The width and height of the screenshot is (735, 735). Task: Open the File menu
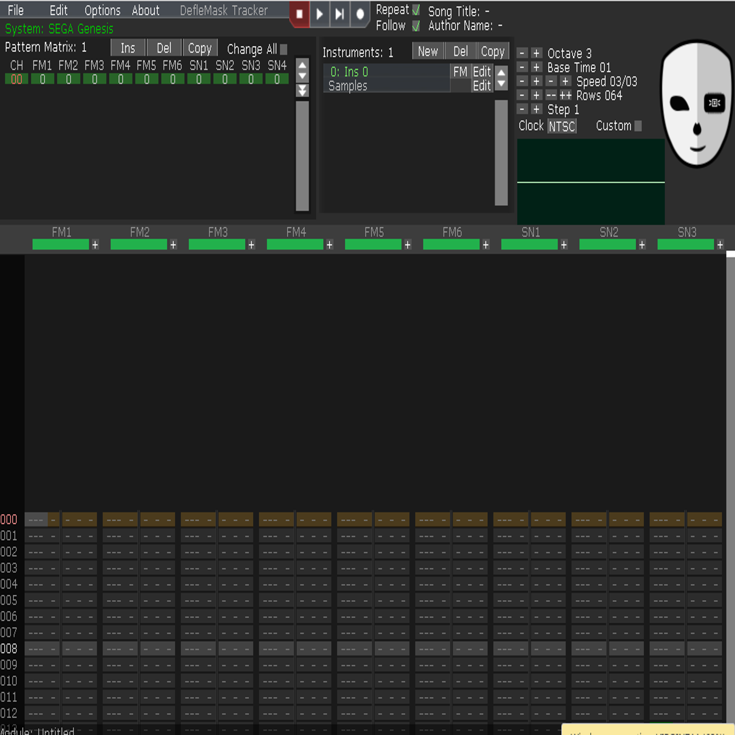coord(16,10)
